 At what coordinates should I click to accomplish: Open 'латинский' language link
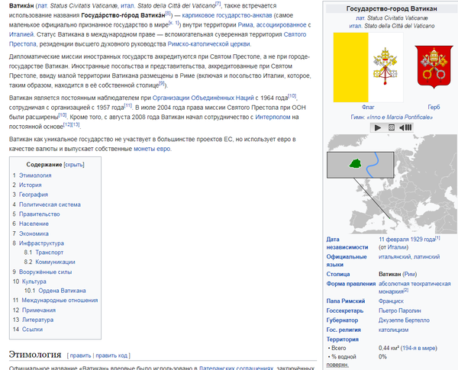(427, 257)
